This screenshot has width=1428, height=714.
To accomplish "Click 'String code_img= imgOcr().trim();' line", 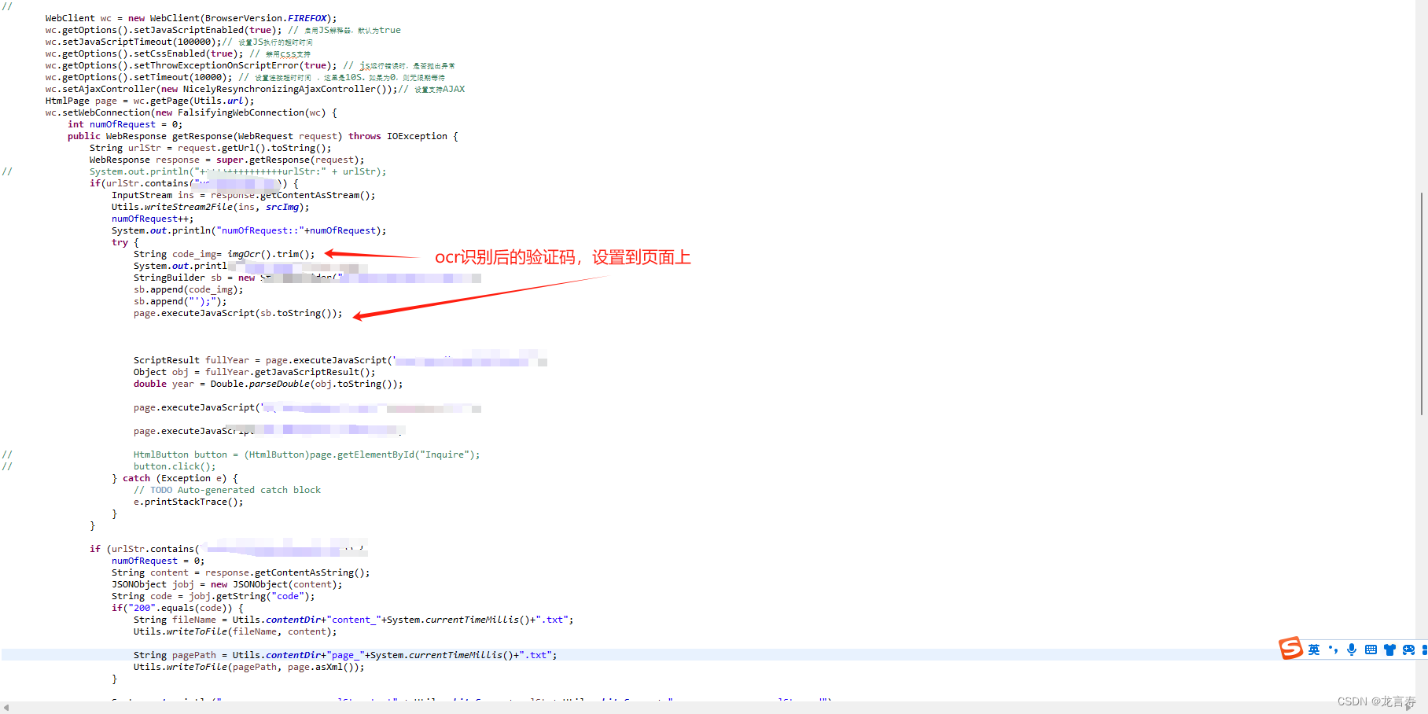I will coord(224,254).
